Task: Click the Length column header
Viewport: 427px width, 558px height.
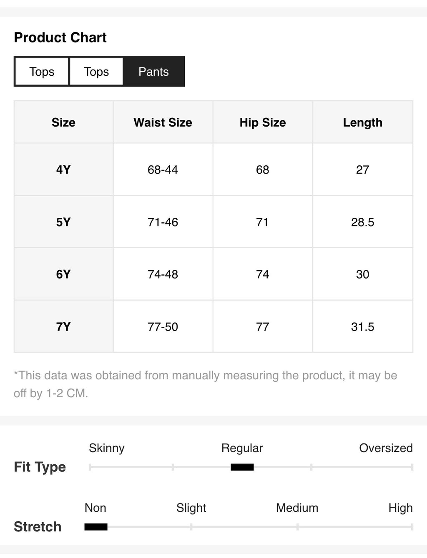Action: tap(363, 122)
